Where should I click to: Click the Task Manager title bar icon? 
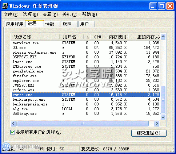[5, 6]
